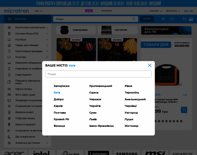Click the Фото, відео, аудіо icon
The height and width of the screenshot is (155, 197).
click(9, 95)
